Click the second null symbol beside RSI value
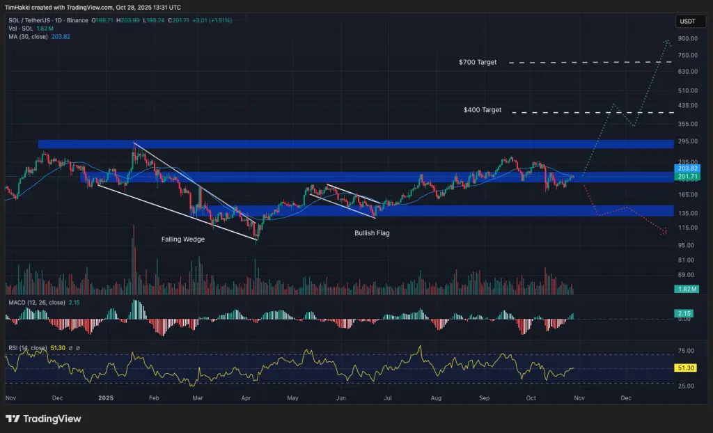Image resolution: width=713 pixels, height=433 pixels. [78, 348]
